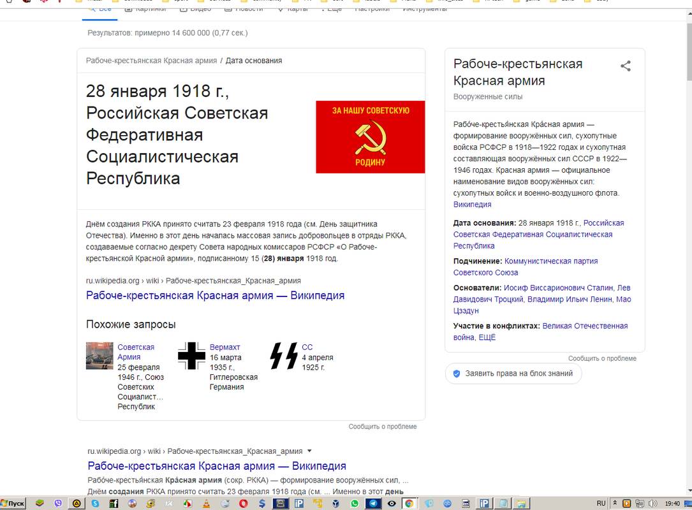Switch to the Chrome taskbar button

pos(409,504)
